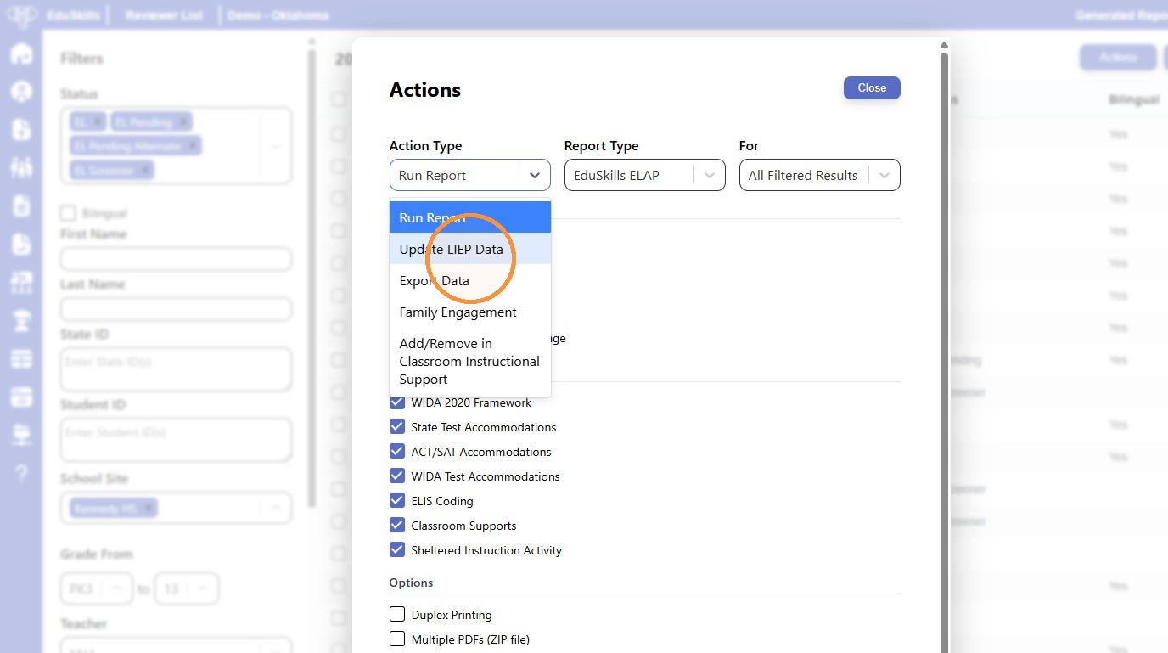Choose Export Data option
The image size is (1168, 653).
(470, 280)
